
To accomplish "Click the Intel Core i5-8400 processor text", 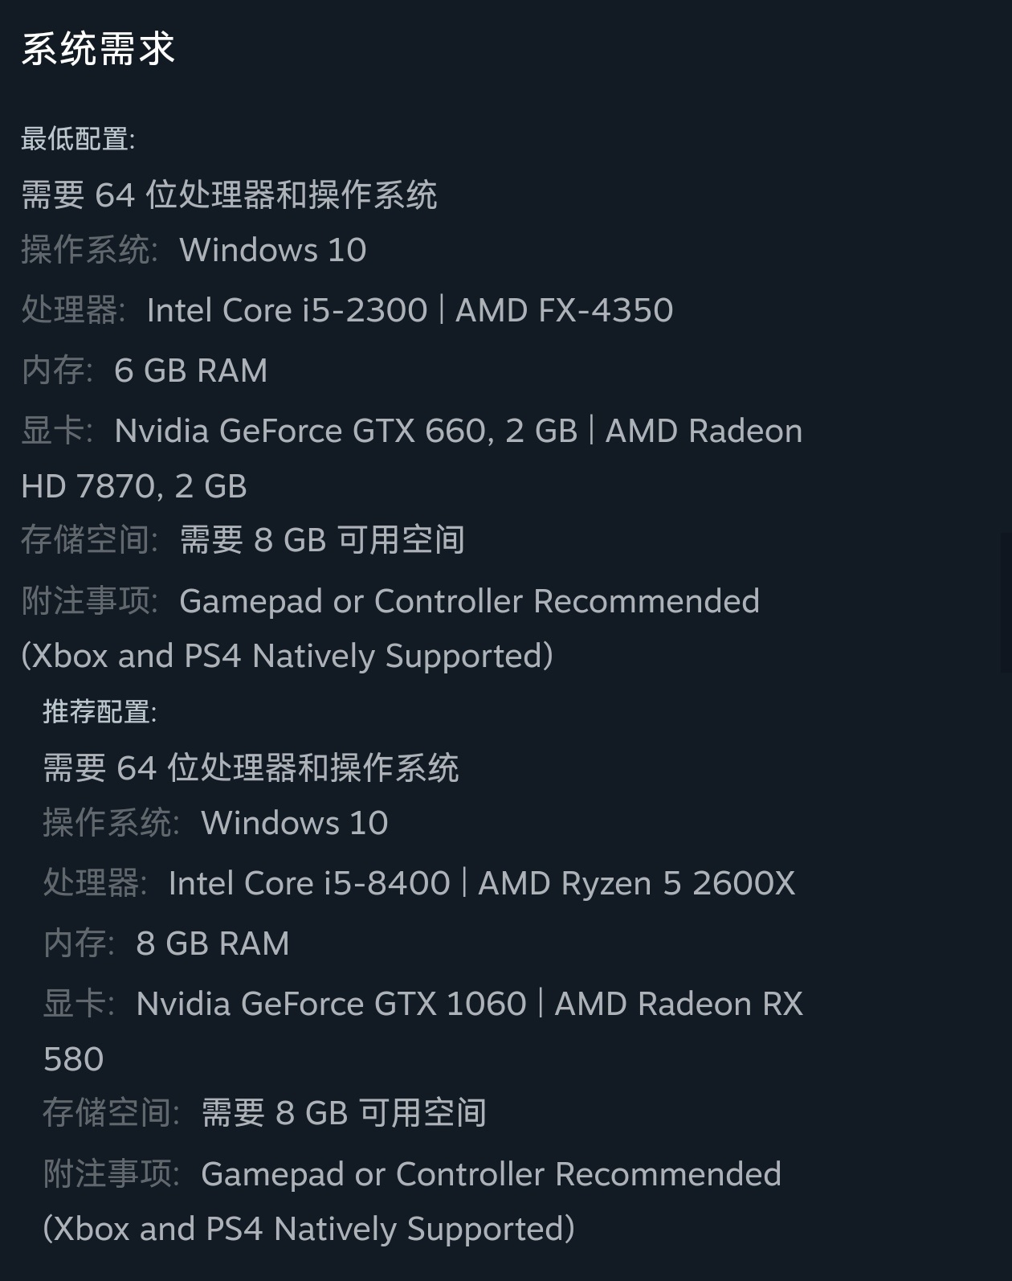I will tap(309, 883).
